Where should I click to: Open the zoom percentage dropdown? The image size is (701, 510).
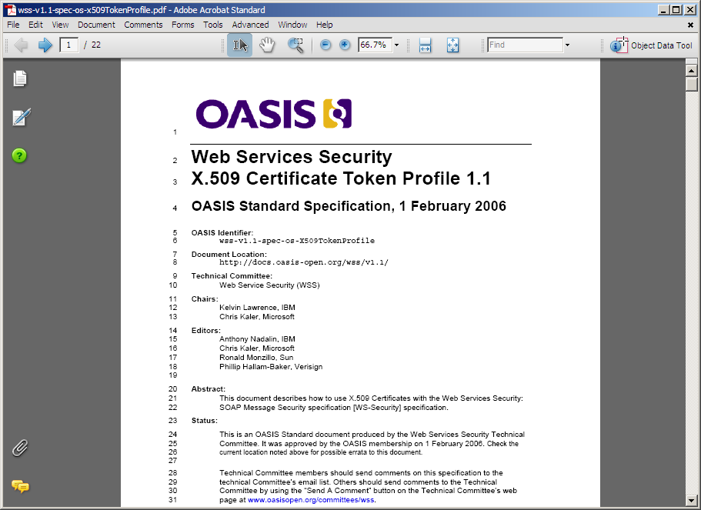(x=396, y=45)
